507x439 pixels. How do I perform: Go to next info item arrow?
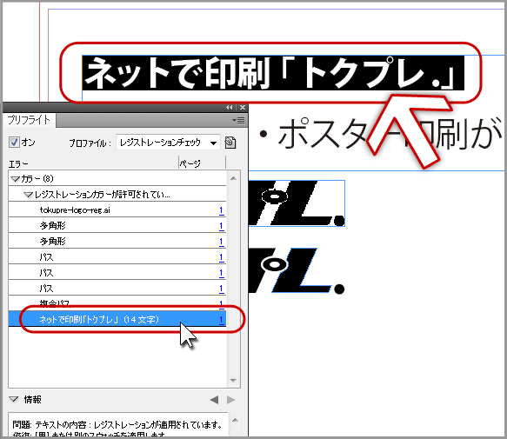(x=230, y=400)
